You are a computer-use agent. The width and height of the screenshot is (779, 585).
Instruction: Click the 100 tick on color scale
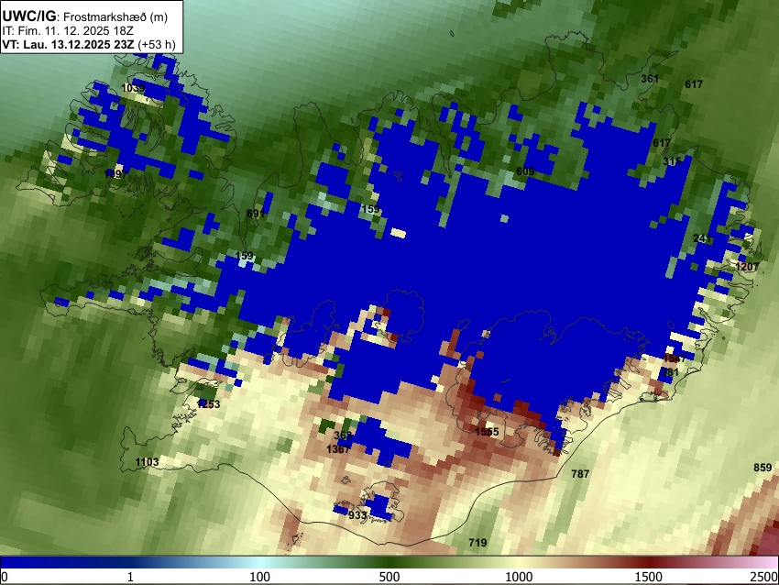pos(259,577)
